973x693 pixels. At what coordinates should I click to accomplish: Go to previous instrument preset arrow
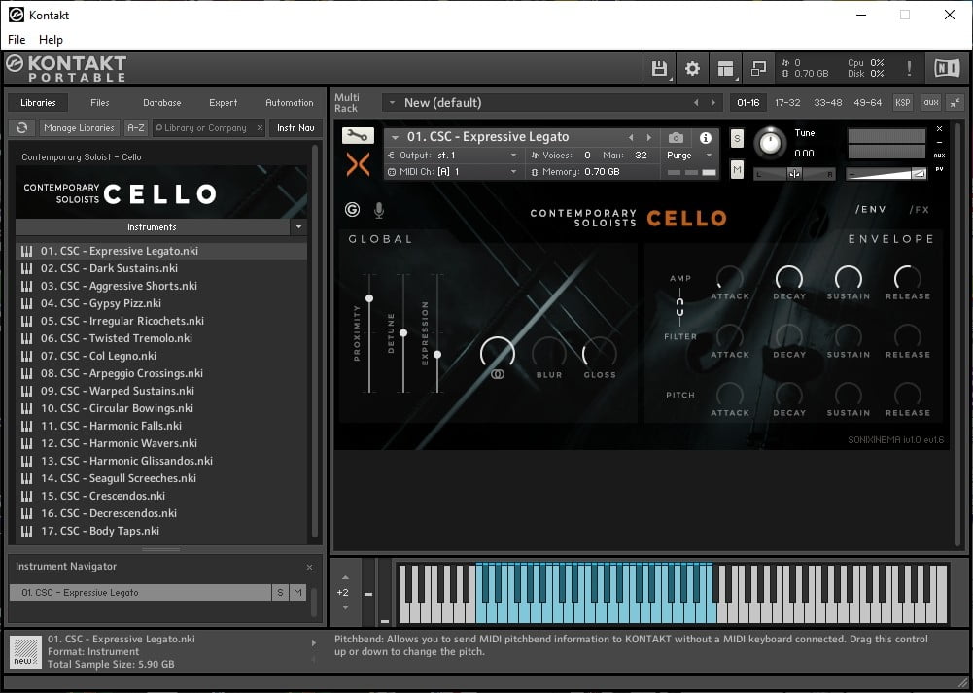pos(631,138)
